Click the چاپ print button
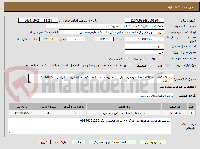 (x=78, y=142)
